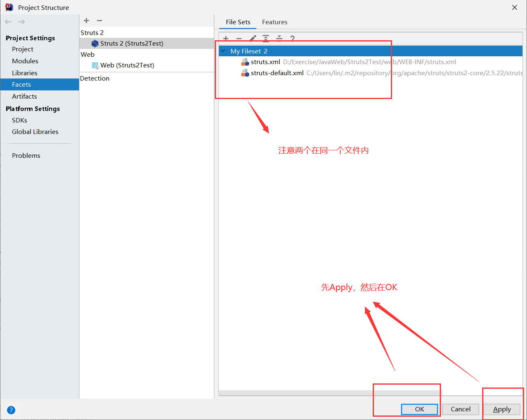This screenshot has height=420, width=527.
Task: Edit file set with pencil icon
Action: 253,39
